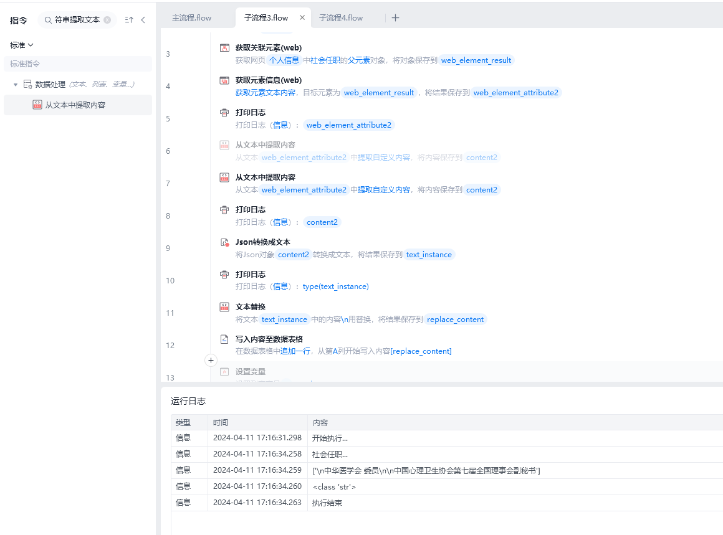Collapse the 数据处理 tree node
This screenshot has height=535, width=723.
(16, 85)
